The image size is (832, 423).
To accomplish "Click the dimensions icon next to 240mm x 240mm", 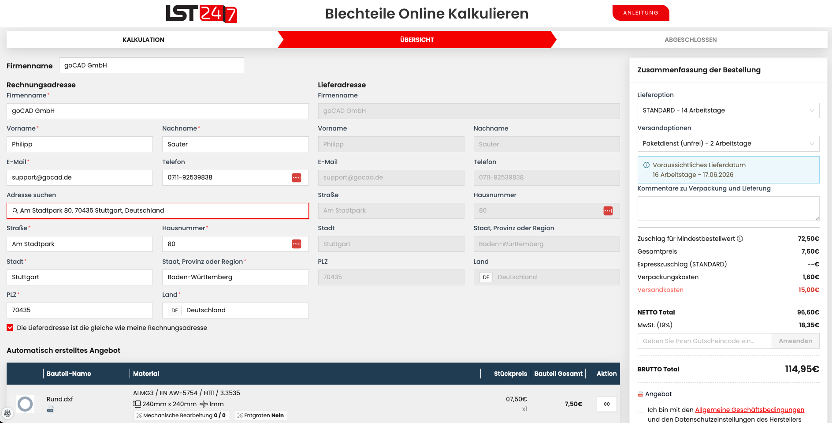I will [x=137, y=404].
